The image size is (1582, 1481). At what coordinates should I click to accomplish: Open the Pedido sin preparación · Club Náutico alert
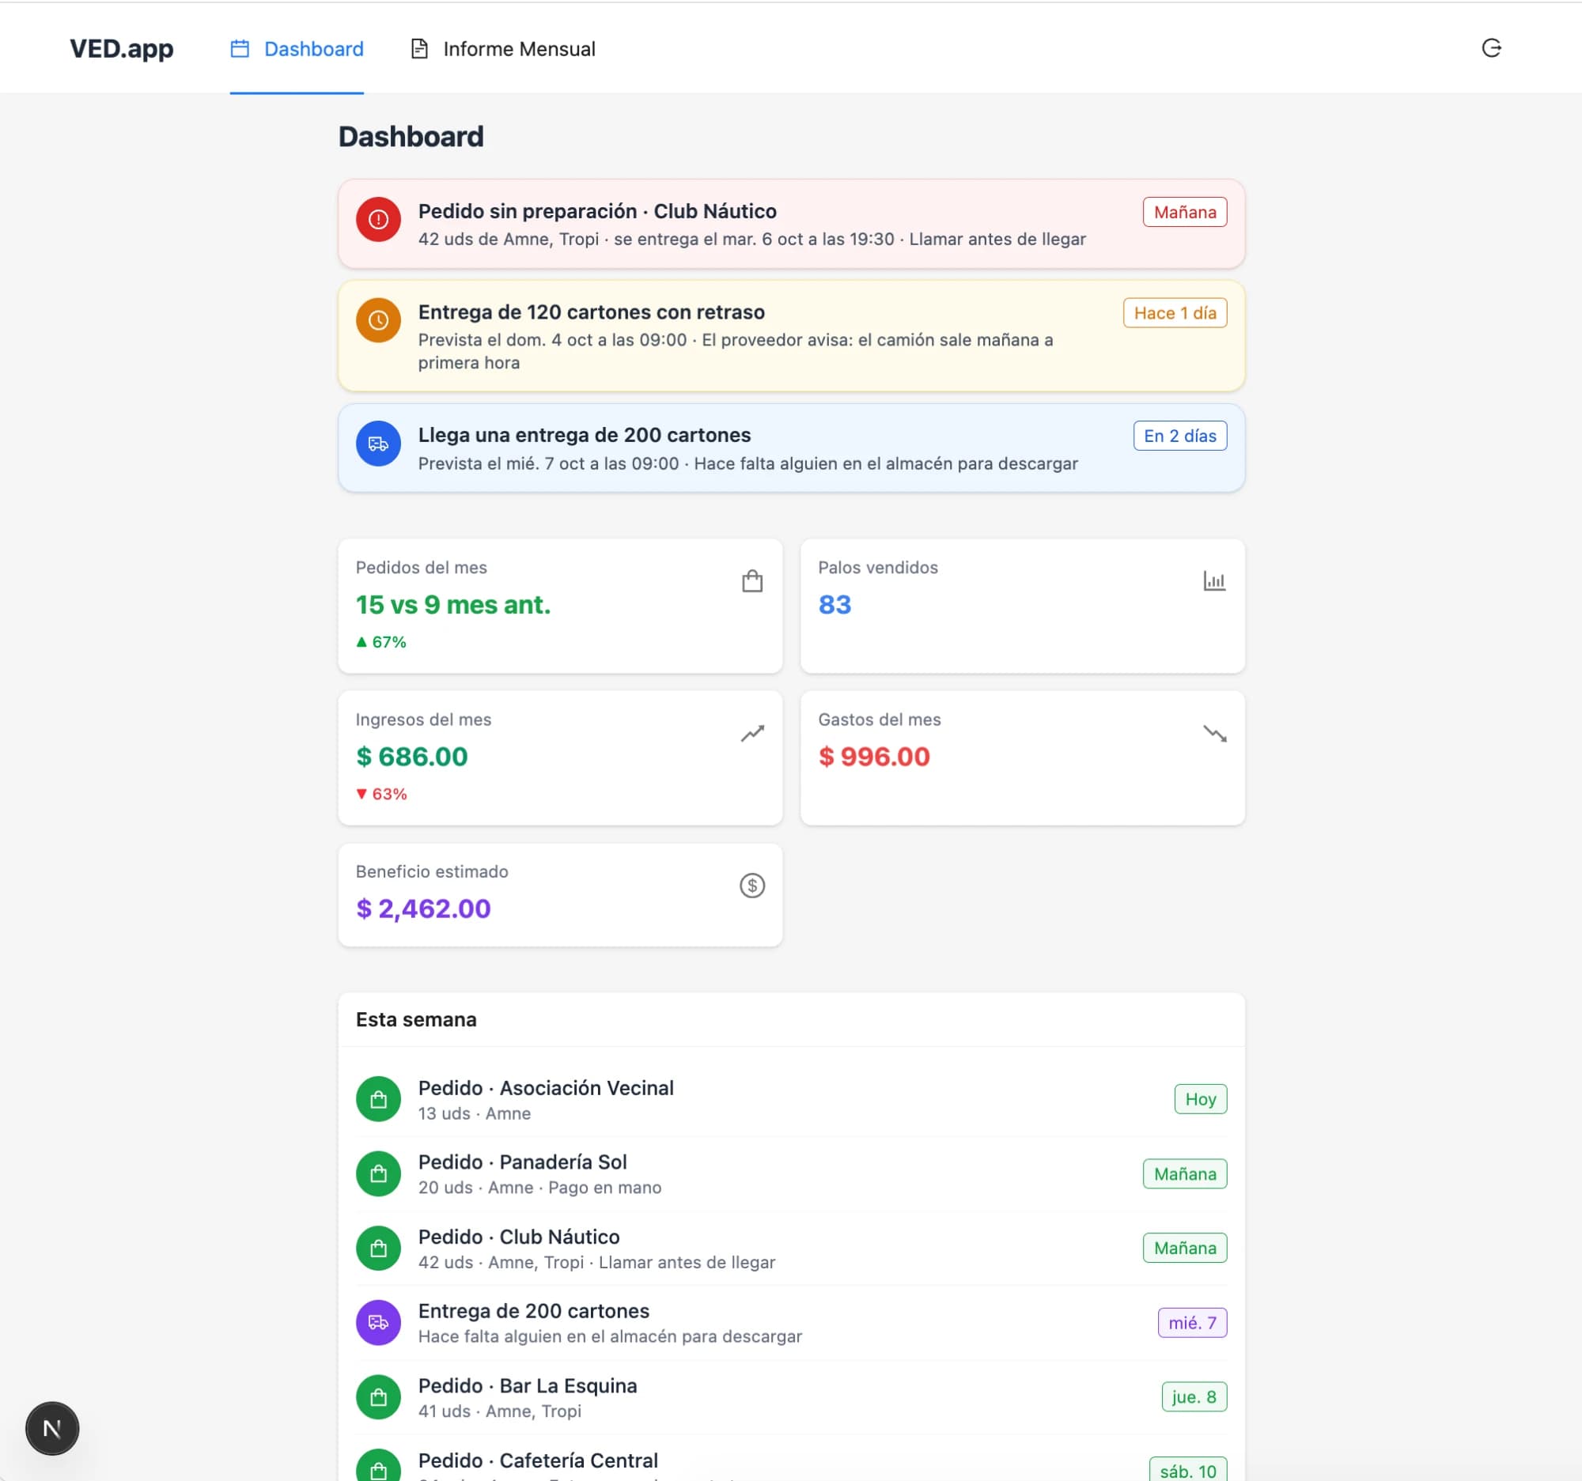pyautogui.click(x=791, y=224)
